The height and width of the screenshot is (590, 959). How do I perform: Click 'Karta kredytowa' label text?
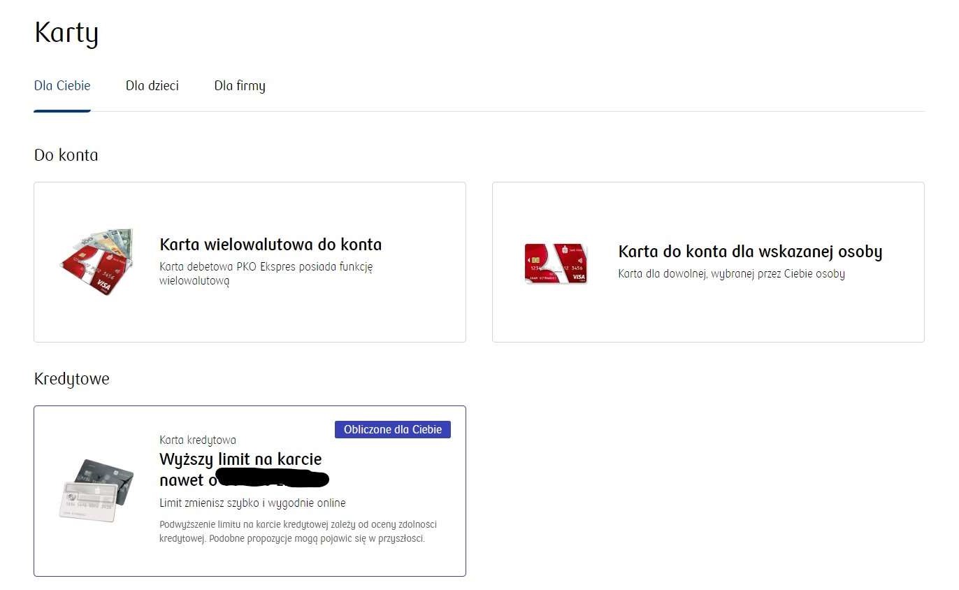[x=198, y=440]
